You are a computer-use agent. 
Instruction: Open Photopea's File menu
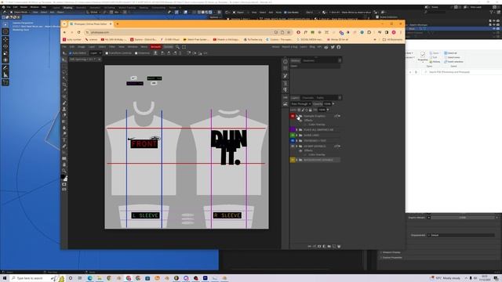point(64,47)
